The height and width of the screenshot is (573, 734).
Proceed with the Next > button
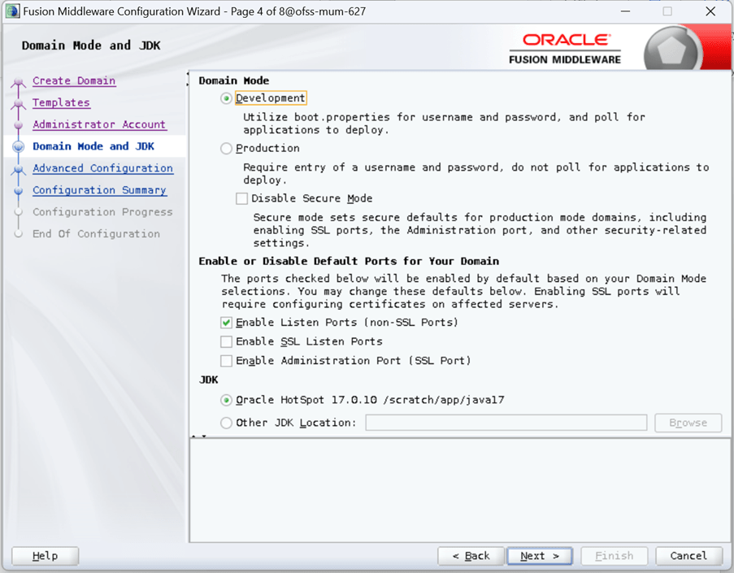click(x=539, y=556)
